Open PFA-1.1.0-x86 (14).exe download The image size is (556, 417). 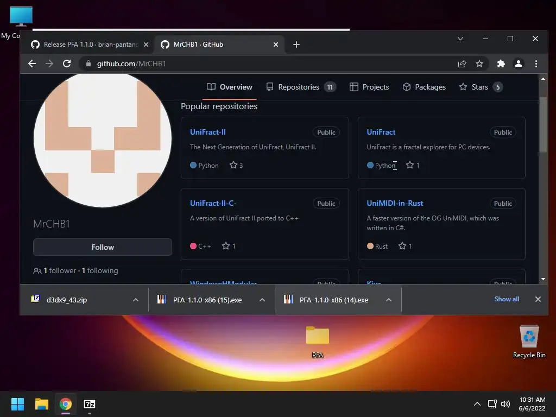pos(334,300)
